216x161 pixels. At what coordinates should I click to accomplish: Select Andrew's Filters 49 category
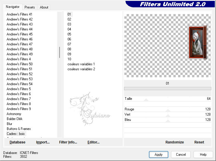click(20, 54)
